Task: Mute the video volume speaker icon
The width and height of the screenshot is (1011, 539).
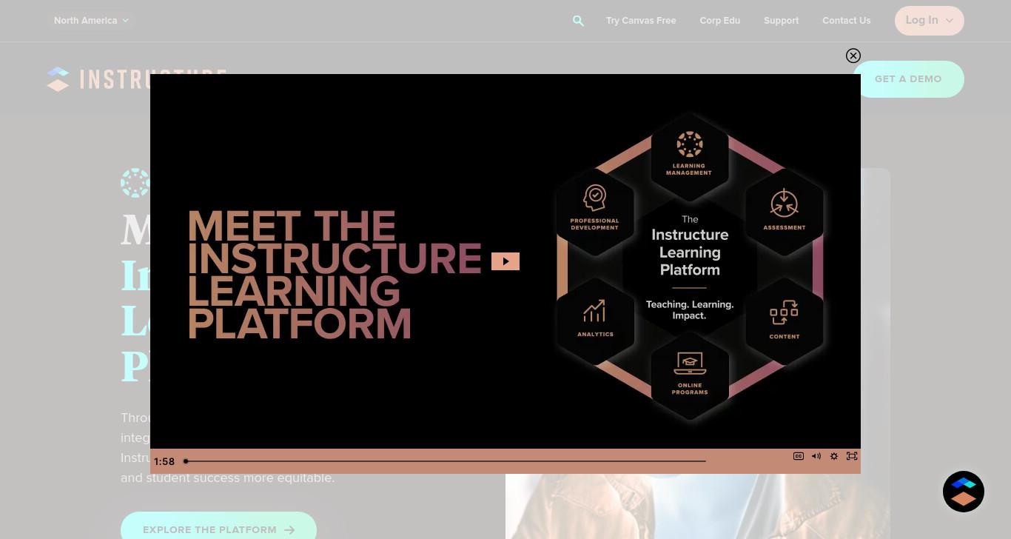Action: [x=816, y=456]
